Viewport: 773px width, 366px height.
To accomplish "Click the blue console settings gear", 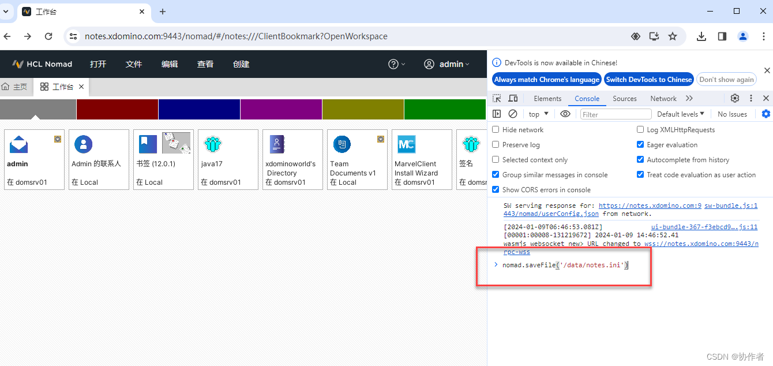I will click(x=766, y=114).
